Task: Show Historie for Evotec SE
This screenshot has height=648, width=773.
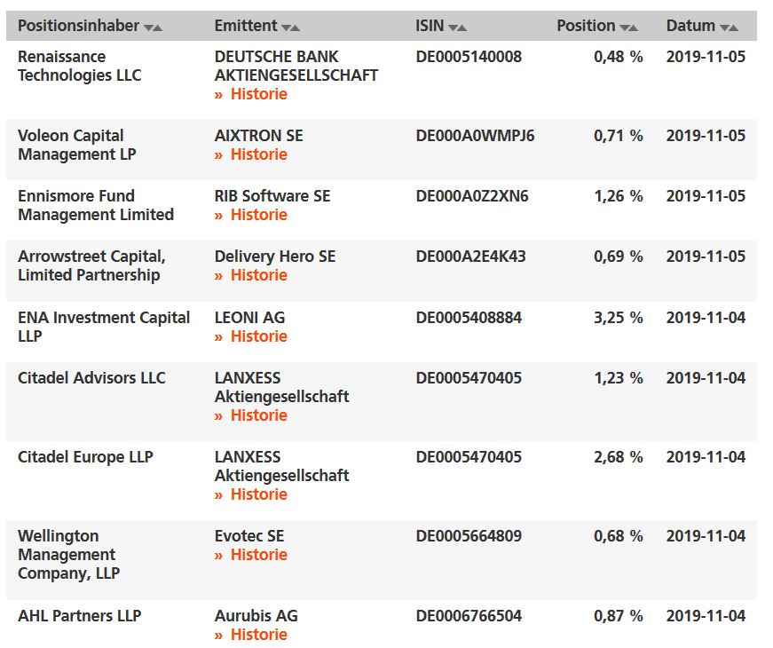Action: (258, 555)
